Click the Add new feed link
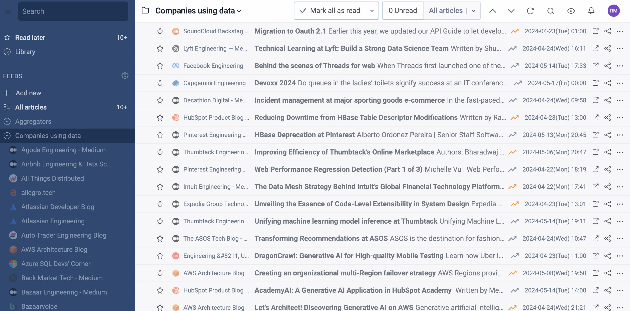Image resolution: width=630 pixels, height=311 pixels. coord(28,93)
